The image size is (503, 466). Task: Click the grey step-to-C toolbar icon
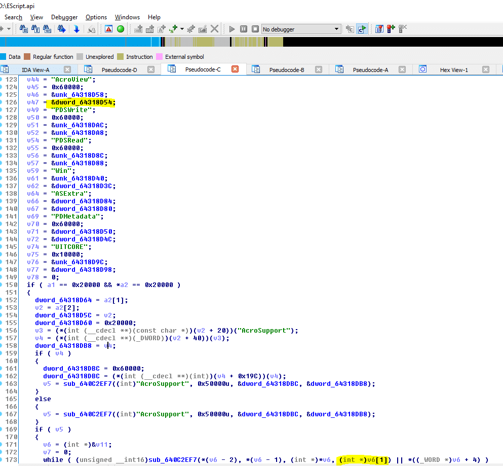point(350,29)
